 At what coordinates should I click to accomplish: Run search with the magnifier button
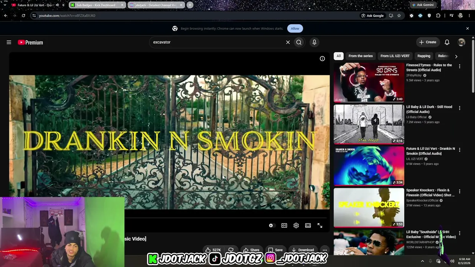click(299, 42)
